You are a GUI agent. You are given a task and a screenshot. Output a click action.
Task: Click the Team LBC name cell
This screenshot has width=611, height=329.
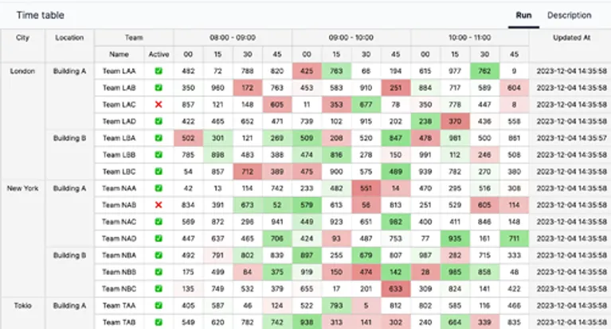click(x=119, y=172)
